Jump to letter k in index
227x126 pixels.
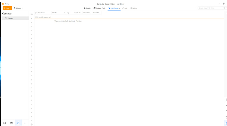click(31, 59)
